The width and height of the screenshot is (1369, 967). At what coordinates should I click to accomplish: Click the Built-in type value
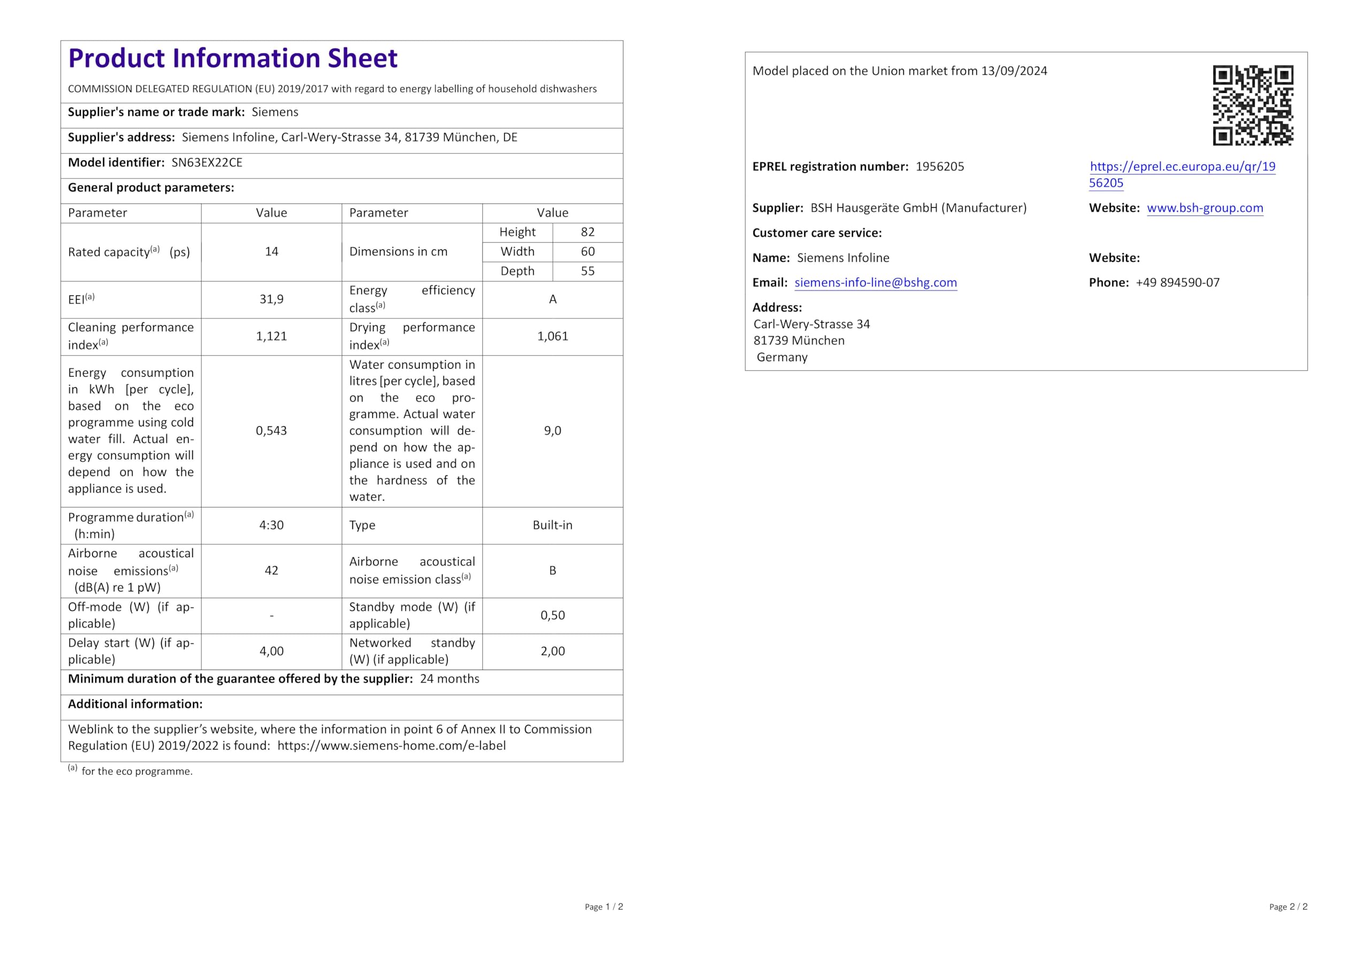coord(553,526)
